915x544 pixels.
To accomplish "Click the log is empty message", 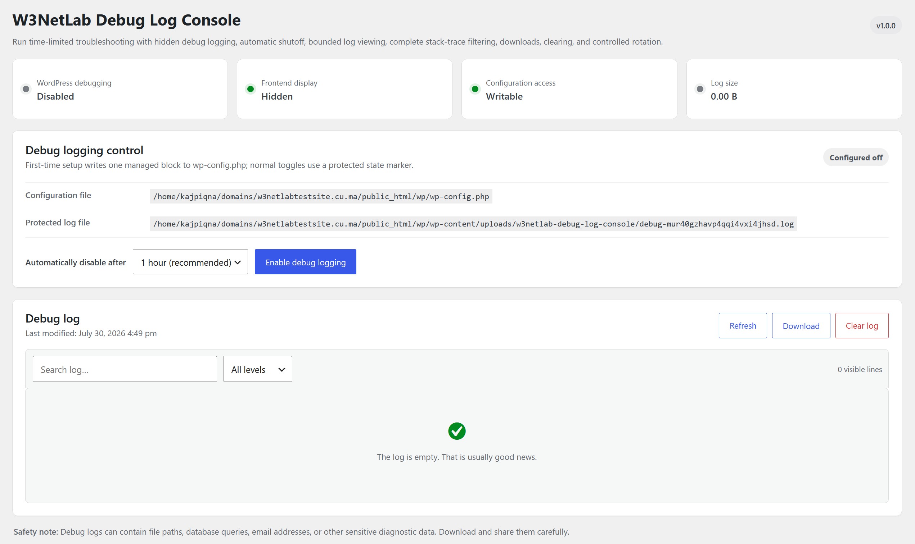I will pos(457,457).
